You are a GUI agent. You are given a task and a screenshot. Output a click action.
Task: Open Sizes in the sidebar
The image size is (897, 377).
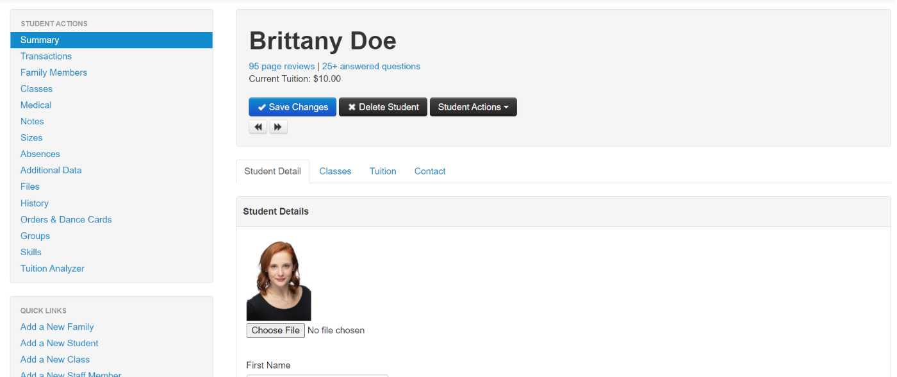[31, 138]
